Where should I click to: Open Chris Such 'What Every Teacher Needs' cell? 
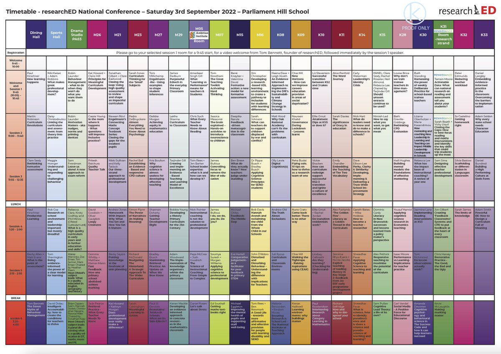[199, 135]
